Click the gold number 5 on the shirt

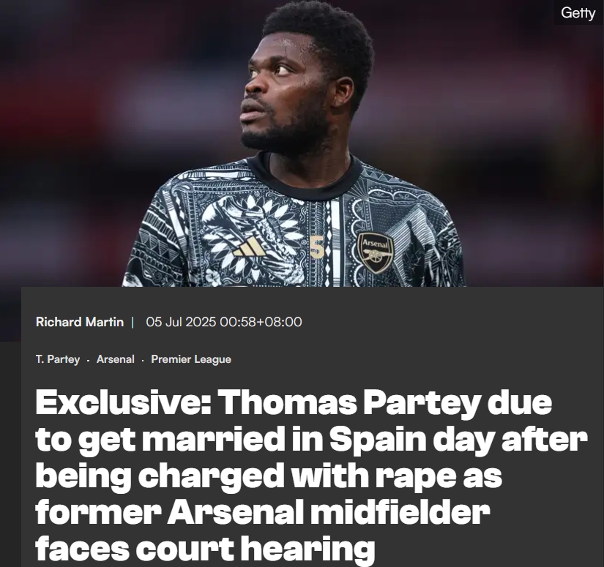(x=316, y=247)
